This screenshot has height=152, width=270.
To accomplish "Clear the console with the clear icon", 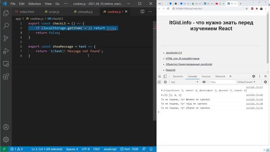I will coord(165,82).
